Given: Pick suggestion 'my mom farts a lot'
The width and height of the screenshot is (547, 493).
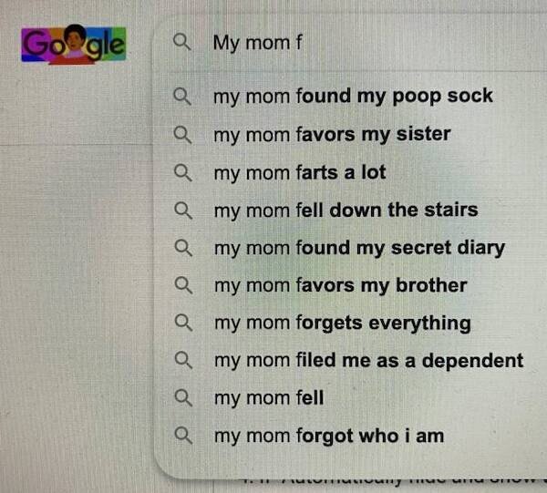Looking at the screenshot, I should [300, 171].
